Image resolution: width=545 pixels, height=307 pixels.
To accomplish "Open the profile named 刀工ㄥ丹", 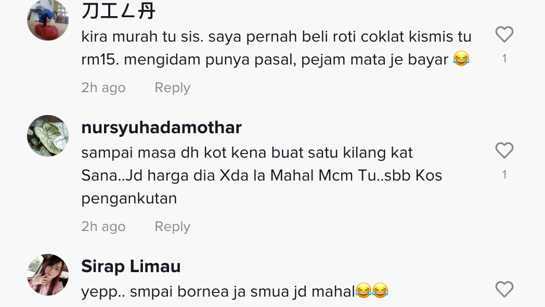I will (118, 11).
